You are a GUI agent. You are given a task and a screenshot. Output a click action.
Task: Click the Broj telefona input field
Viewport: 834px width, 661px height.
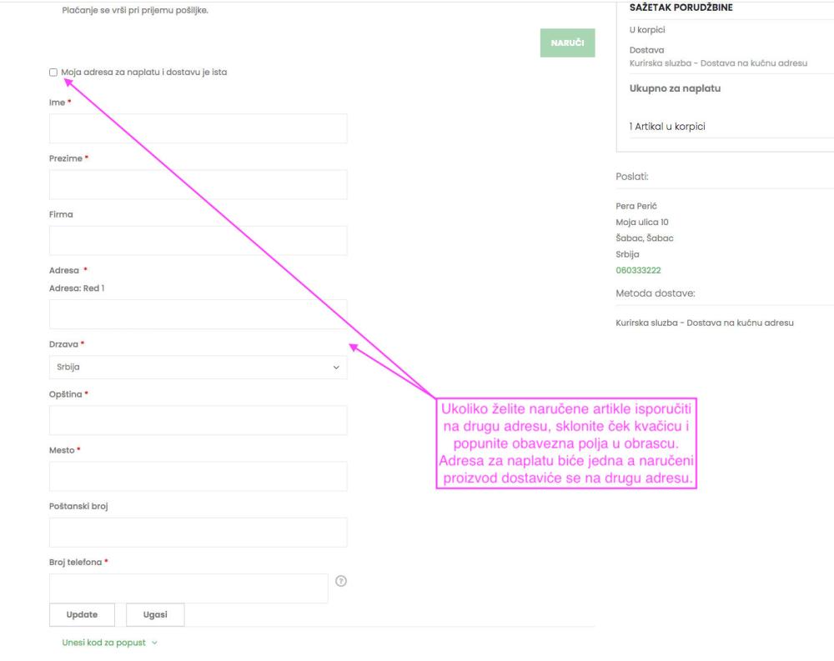(x=188, y=588)
